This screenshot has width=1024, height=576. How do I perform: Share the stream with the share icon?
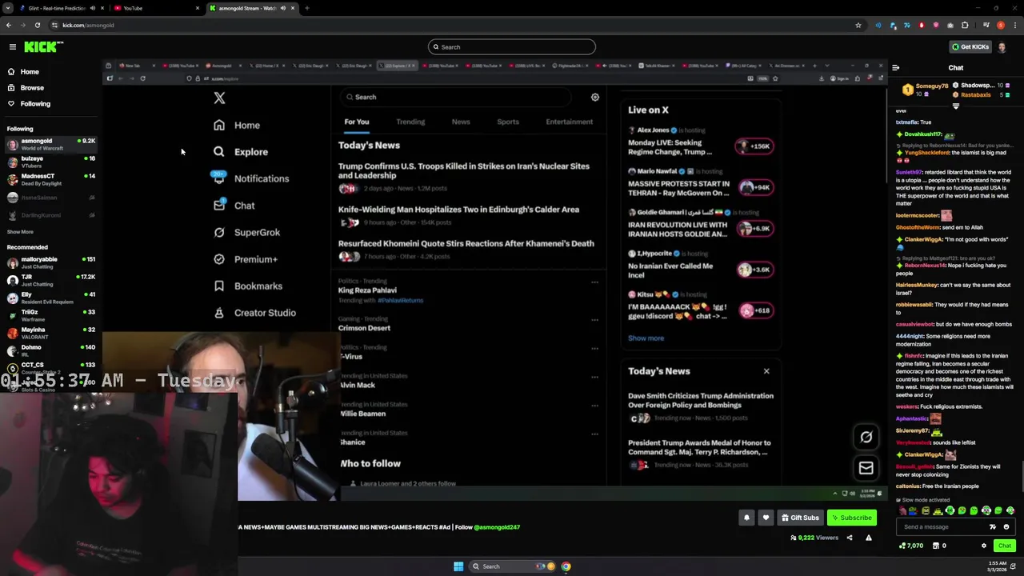click(850, 538)
